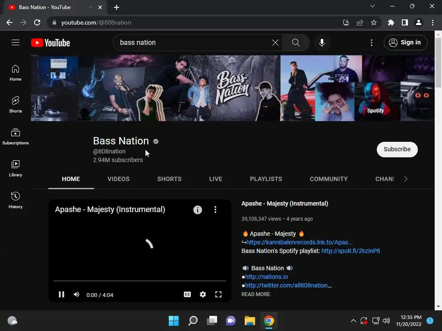
Task: Expand description with READ MORE
Action: [256, 294]
